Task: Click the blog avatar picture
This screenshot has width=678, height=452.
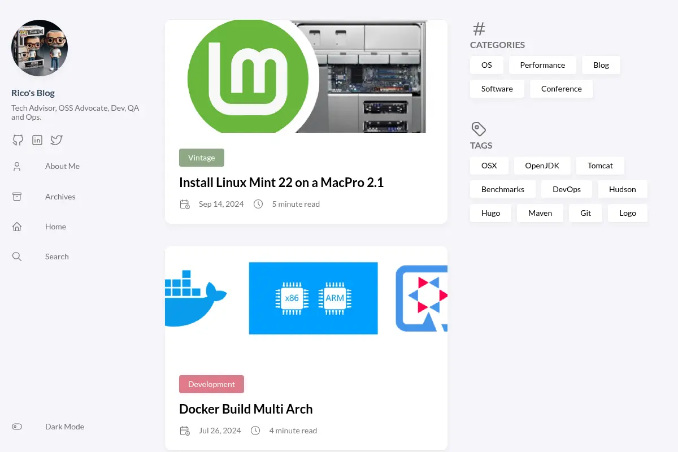Action: pos(40,48)
